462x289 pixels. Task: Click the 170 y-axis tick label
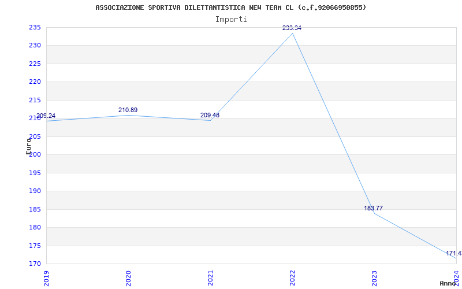35,264
